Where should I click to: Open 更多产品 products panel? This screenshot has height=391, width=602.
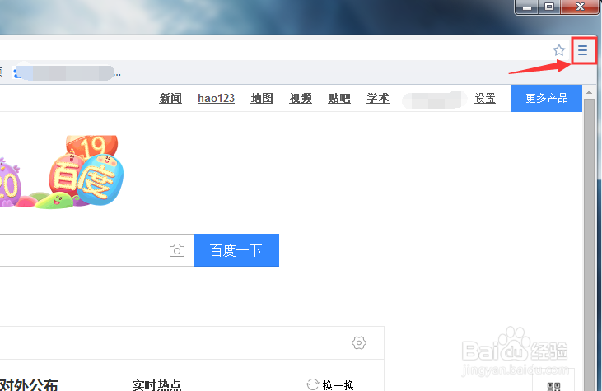pos(547,98)
